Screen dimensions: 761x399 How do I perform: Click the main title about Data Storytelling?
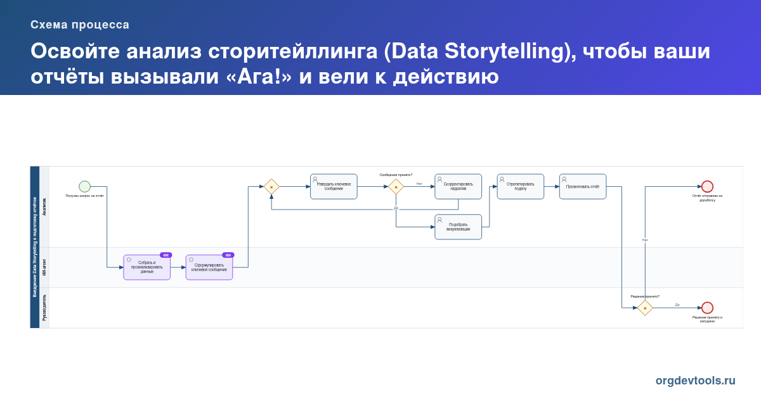click(x=370, y=64)
